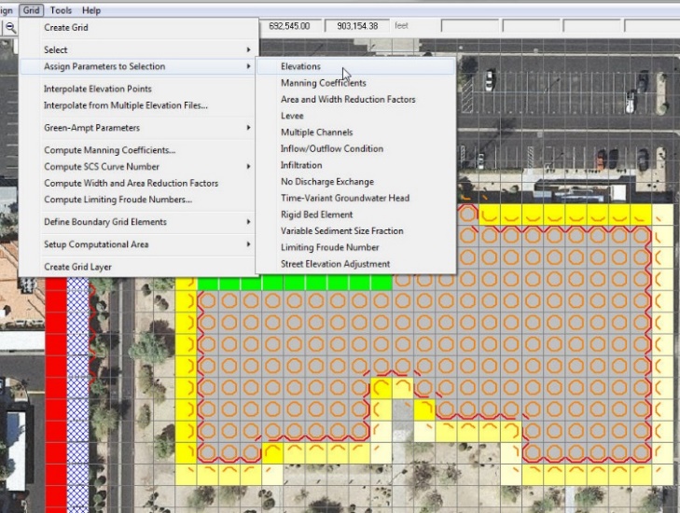The width and height of the screenshot is (680, 513).
Task: Select Create Grid Layer
Action: (x=85, y=267)
